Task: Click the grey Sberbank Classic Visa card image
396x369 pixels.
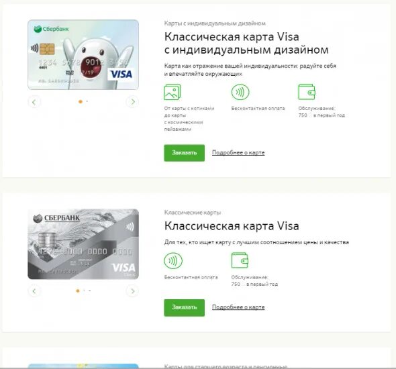Action: tap(83, 244)
